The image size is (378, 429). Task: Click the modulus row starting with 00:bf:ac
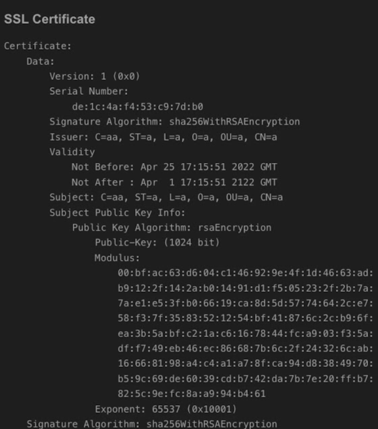(x=245, y=273)
